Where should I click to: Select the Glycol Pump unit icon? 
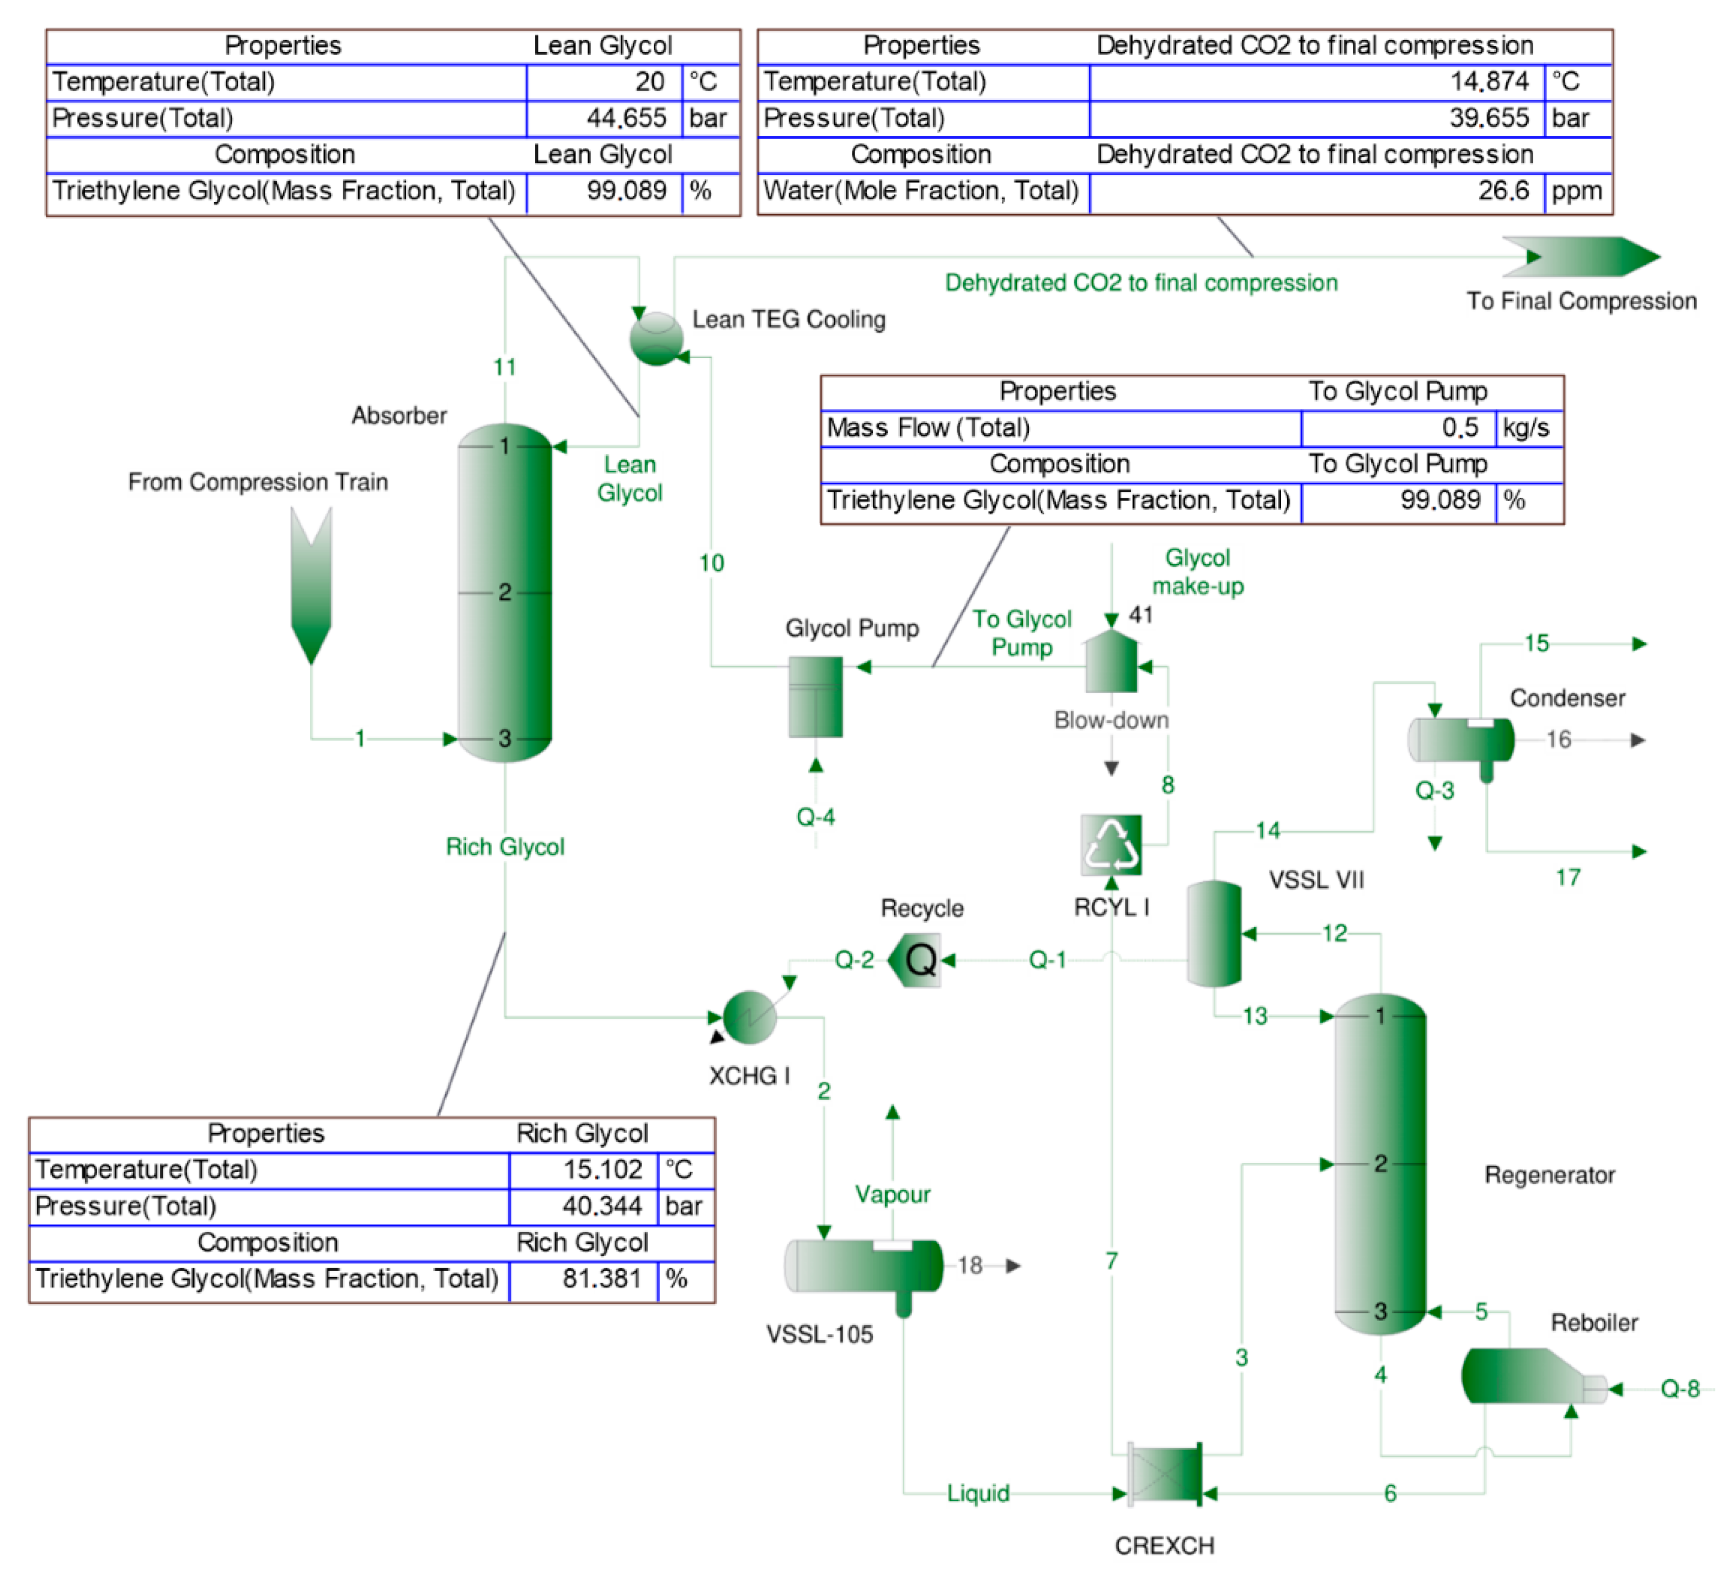pyautogui.click(x=815, y=696)
